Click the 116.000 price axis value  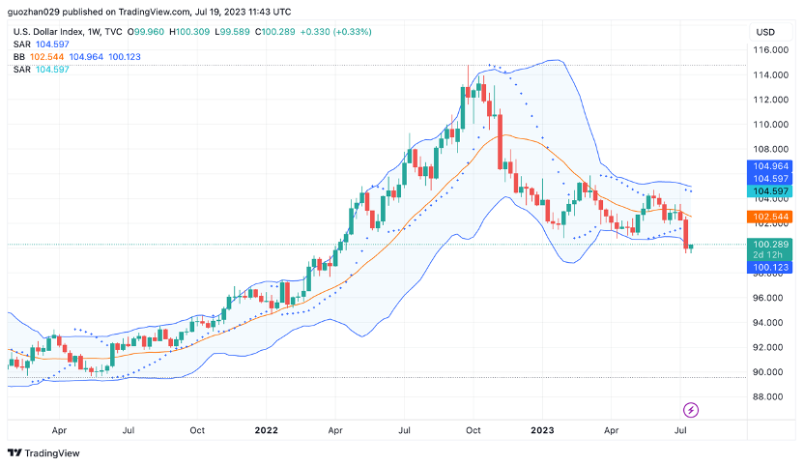(x=770, y=49)
